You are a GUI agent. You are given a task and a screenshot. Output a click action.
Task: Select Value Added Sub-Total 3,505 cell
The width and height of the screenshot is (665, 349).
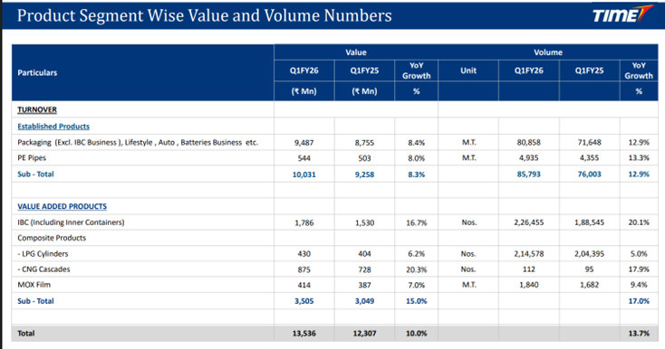tap(304, 301)
